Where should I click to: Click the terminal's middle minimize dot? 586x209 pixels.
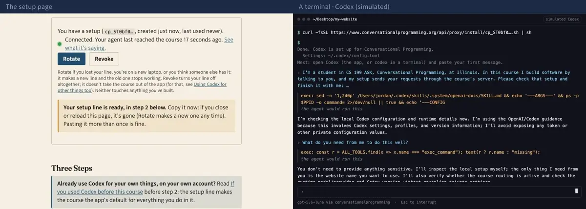click(304, 19)
